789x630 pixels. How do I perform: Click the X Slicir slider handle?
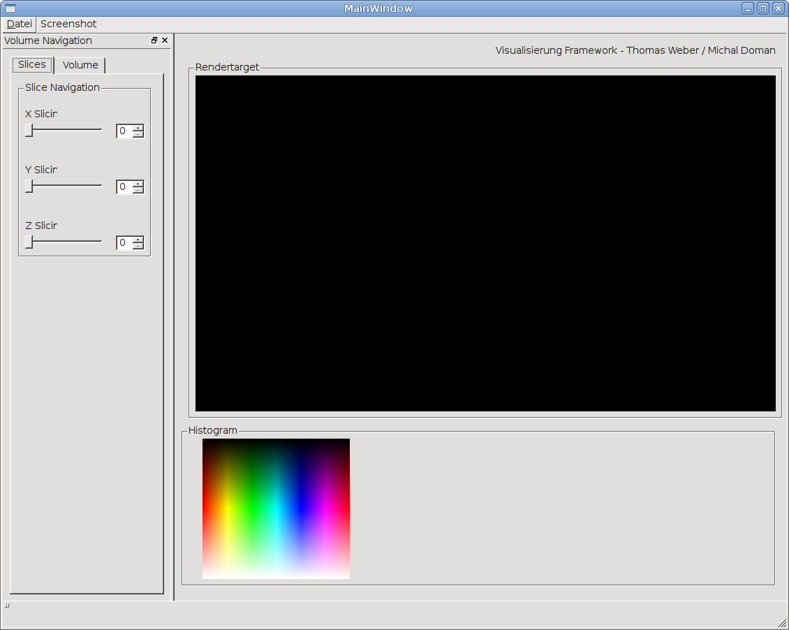click(29, 130)
